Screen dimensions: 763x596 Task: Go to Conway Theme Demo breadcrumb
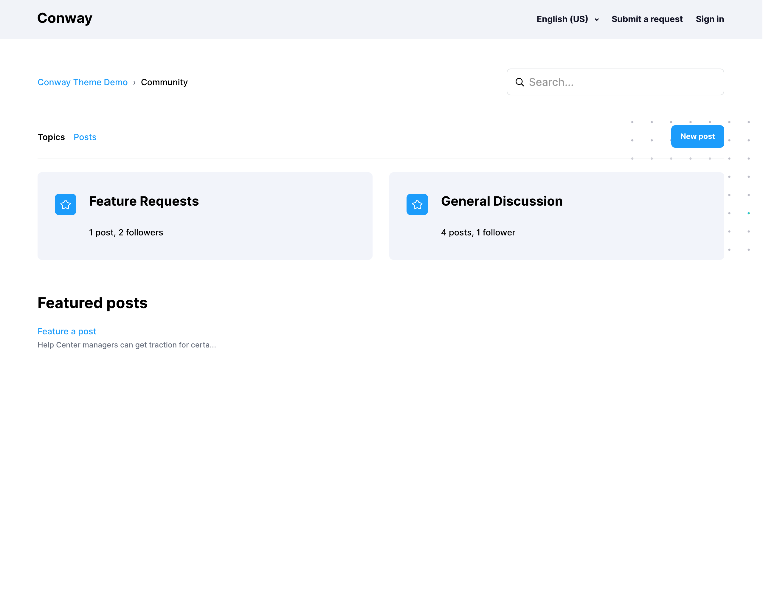tap(83, 82)
